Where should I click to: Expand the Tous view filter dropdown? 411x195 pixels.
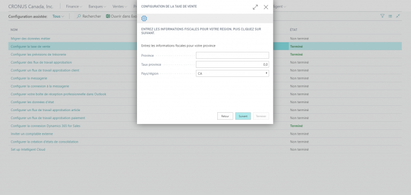click(58, 16)
